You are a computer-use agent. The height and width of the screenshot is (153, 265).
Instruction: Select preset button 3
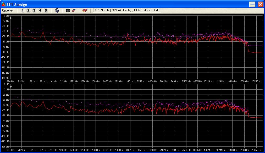click(x=34, y=10)
